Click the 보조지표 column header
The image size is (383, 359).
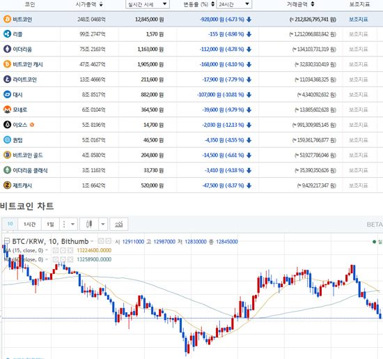(x=359, y=4)
